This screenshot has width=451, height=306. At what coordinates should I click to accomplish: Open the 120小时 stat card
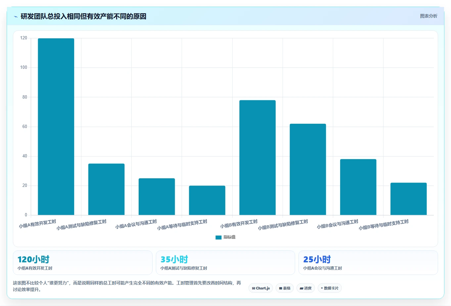[x=82, y=263]
